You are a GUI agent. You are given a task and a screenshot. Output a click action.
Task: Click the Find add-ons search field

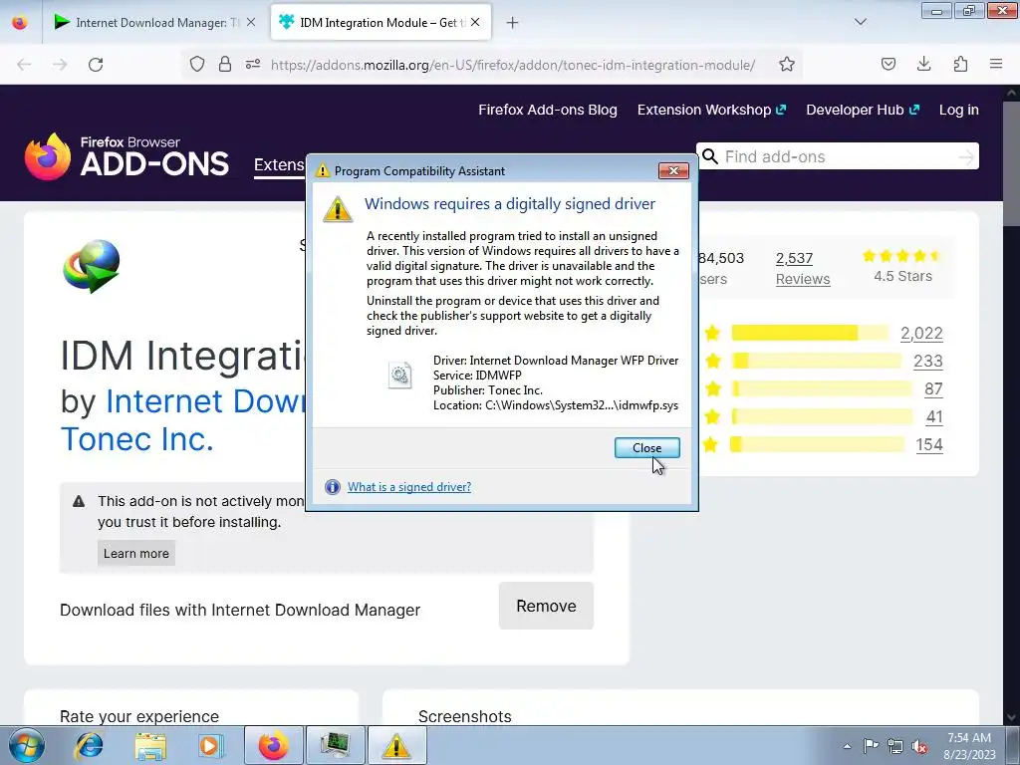pyautogui.click(x=838, y=156)
